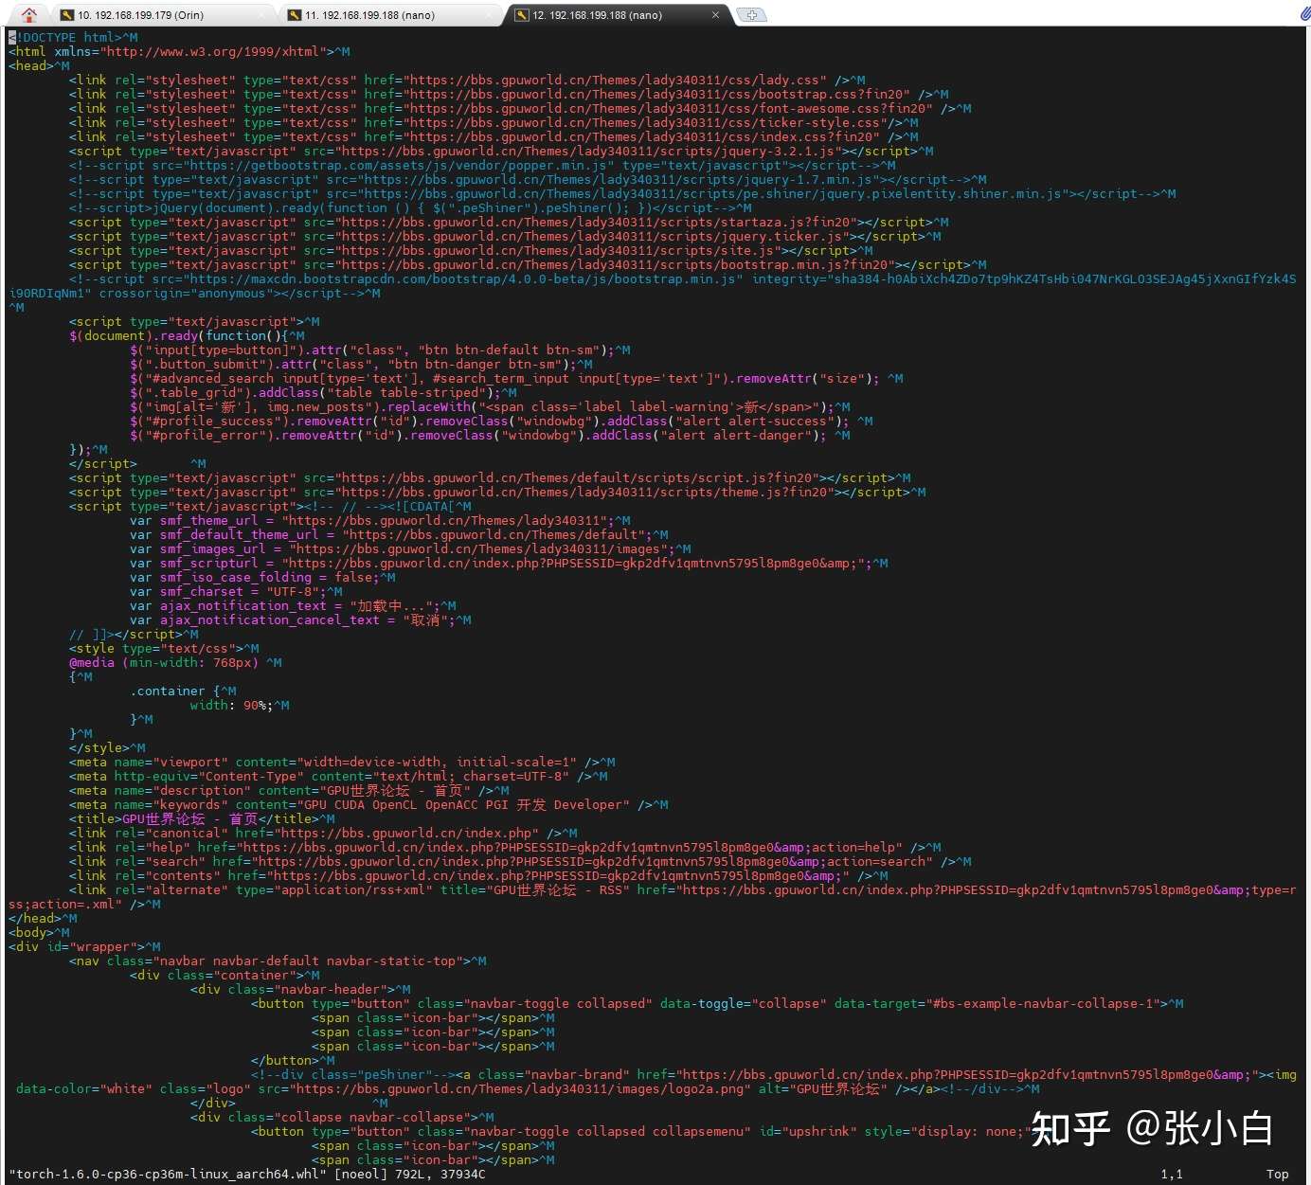
Task: Click the '<body>' tag line
Action: pos(39,932)
